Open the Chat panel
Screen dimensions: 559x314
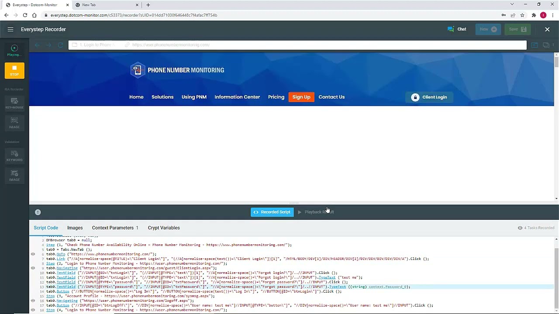(457, 29)
